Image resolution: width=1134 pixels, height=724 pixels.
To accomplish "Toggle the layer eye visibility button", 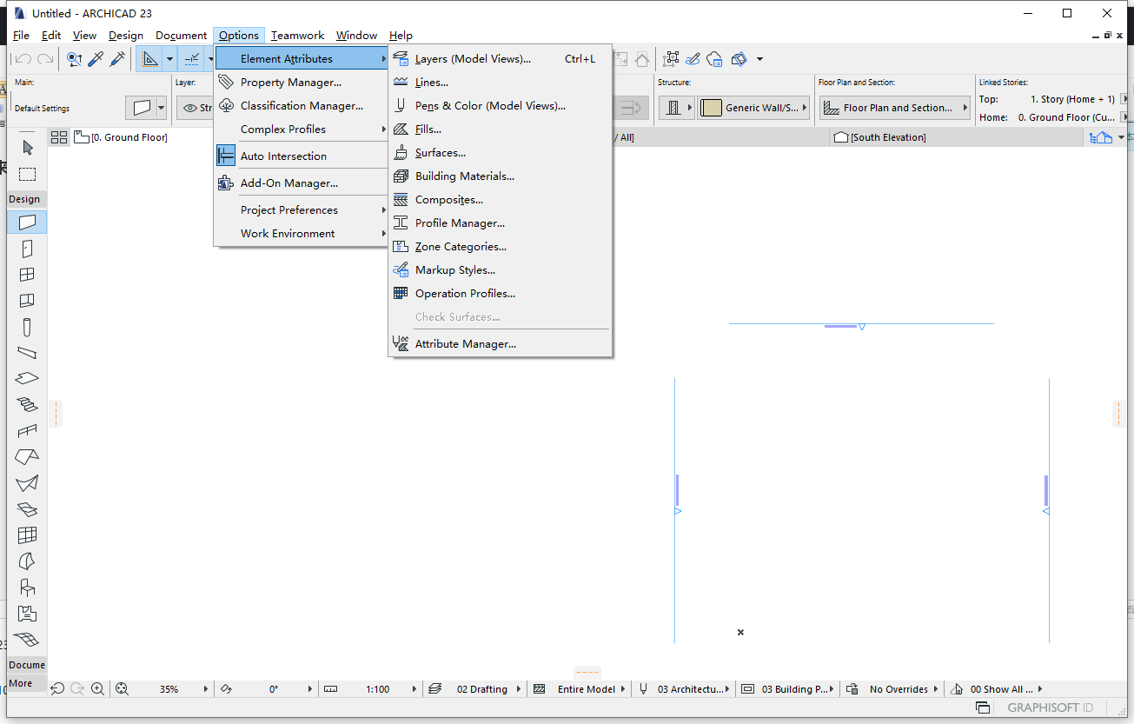I will pyautogui.click(x=190, y=108).
